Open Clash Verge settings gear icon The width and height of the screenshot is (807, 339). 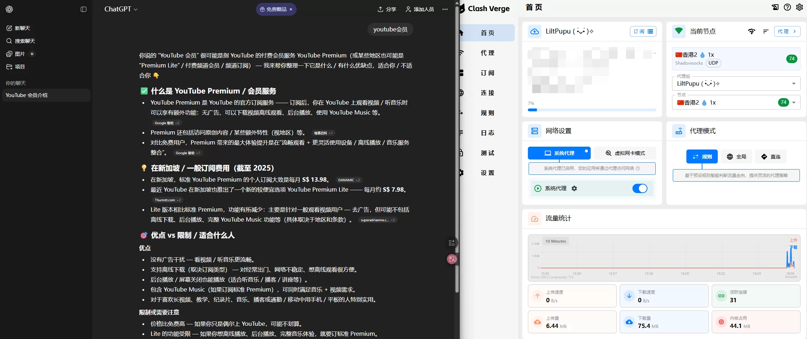pyautogui.click(x=800, y=7)
